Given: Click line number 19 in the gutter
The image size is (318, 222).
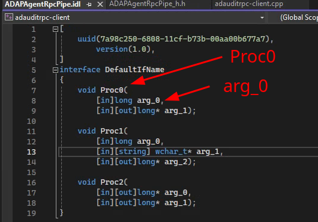Looking at the screenshot, I should point(31,213).
